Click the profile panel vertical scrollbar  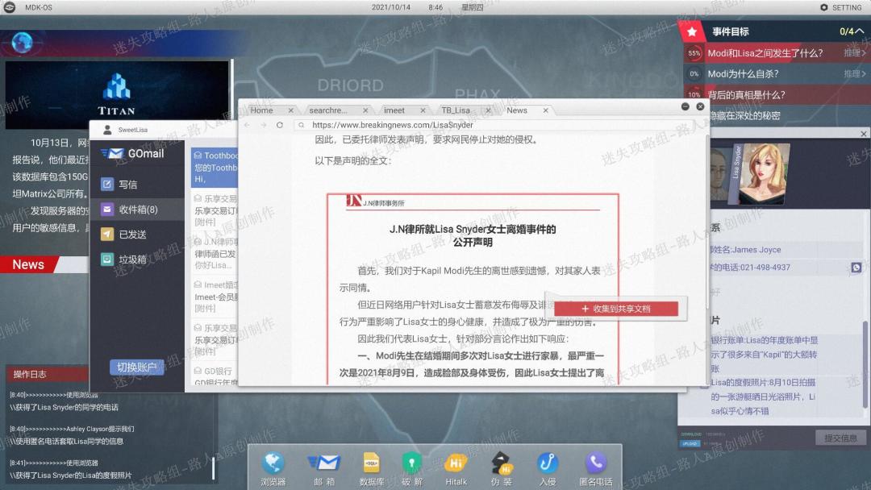865,364
